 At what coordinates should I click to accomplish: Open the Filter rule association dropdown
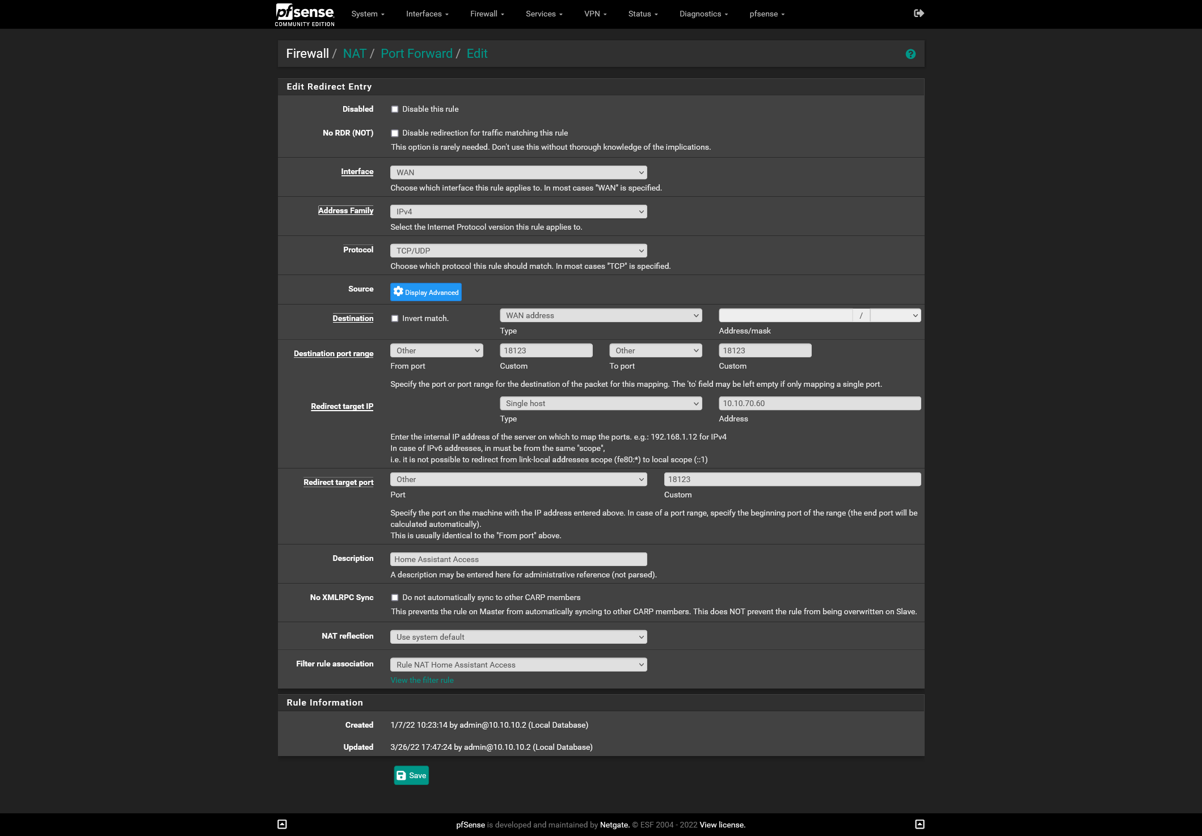pyautogui.click(x=518, y=665)
